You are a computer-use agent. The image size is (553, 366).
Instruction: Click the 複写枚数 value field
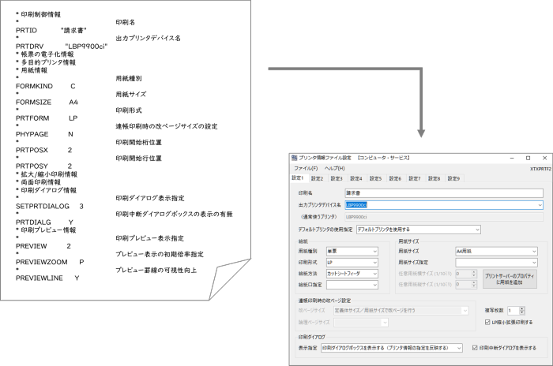513,311
